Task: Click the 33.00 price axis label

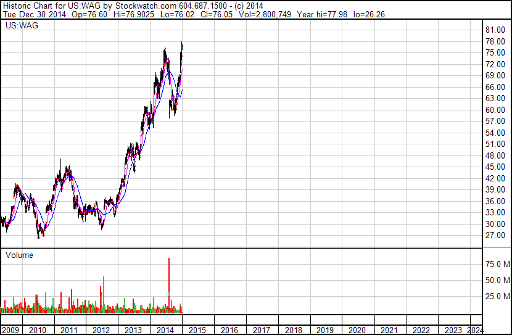Action: tap(495, 213)
